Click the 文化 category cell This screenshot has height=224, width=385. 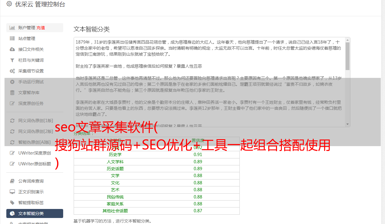coord(115,183)
